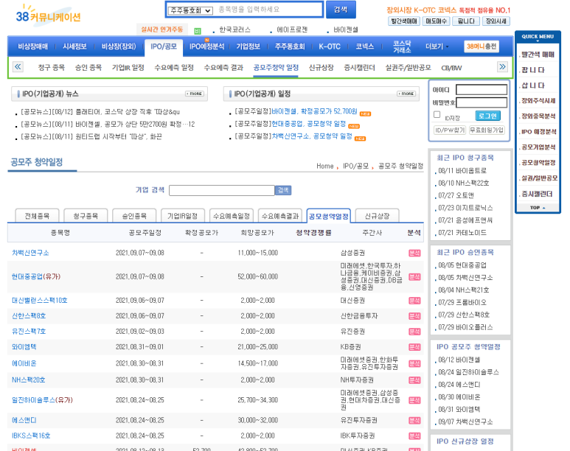570x451 pixels.
Task: Click the blue 검색 button at top
Action: tap(341, 10)
